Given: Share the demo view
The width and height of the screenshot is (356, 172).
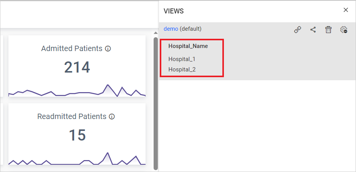Looking at the screenshot, I should [313, 30].
